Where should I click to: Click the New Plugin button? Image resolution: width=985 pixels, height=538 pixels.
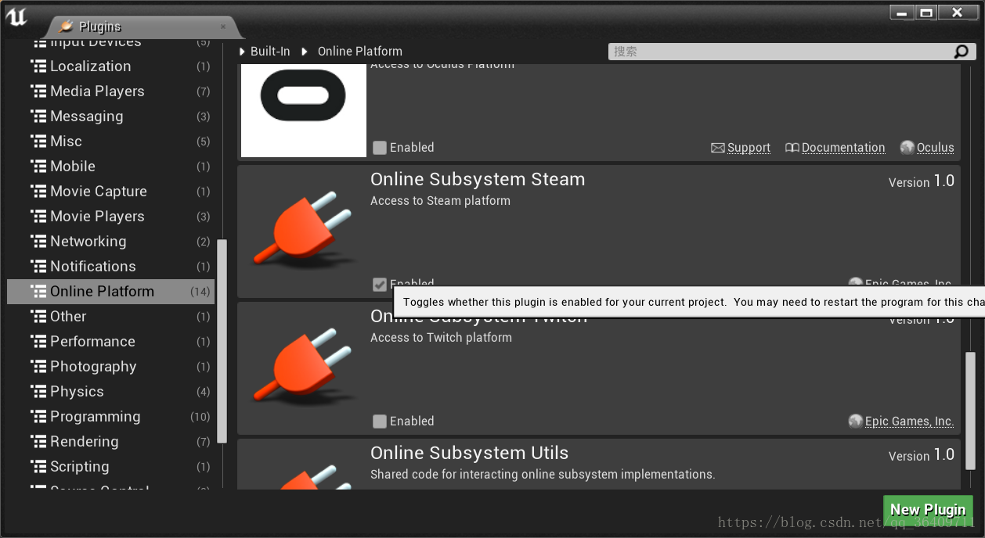(x=928, y=510)
